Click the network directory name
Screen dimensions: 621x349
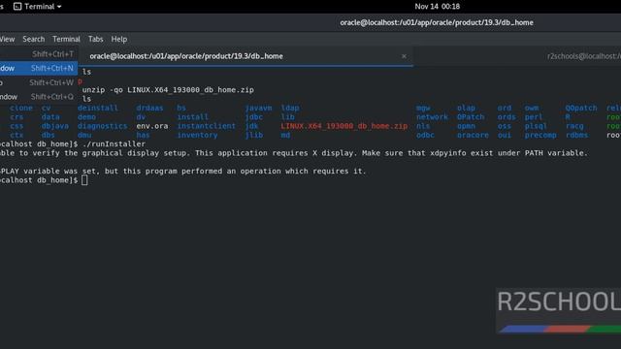(432, 116)
